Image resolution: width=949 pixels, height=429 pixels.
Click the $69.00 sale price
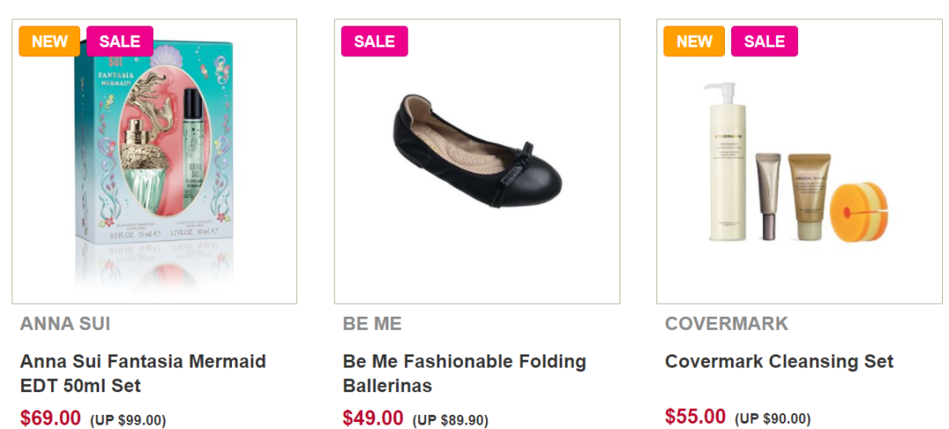(x=50, y=418)
